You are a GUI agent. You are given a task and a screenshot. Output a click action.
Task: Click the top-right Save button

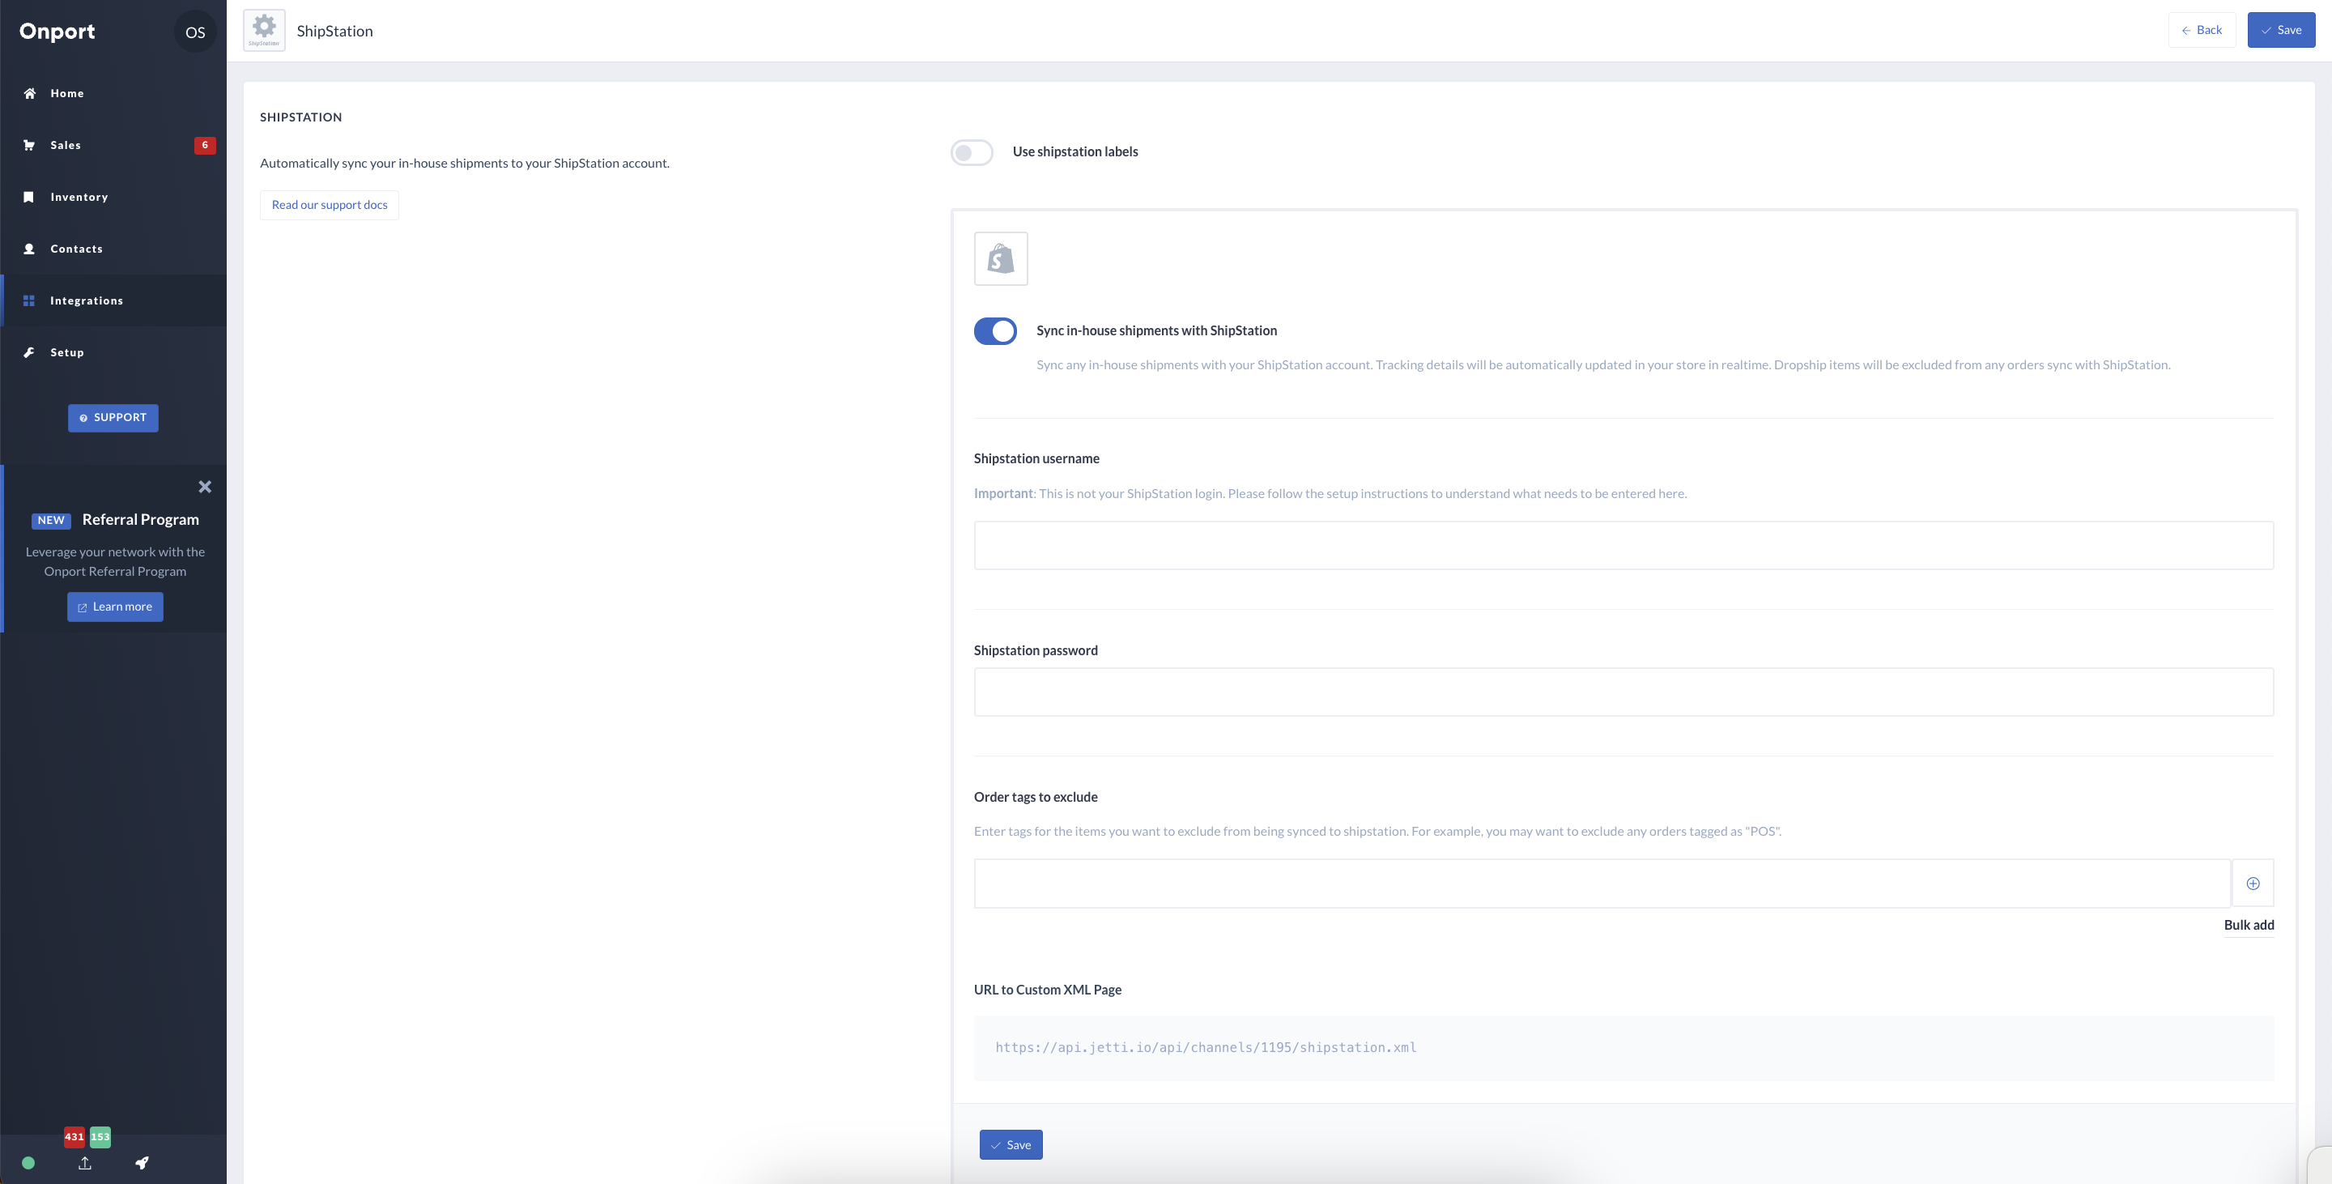(2280, 30)
